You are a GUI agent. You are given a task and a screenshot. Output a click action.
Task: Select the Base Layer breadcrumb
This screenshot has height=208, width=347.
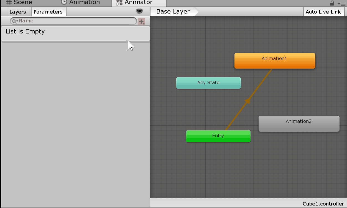pos(173,12)
